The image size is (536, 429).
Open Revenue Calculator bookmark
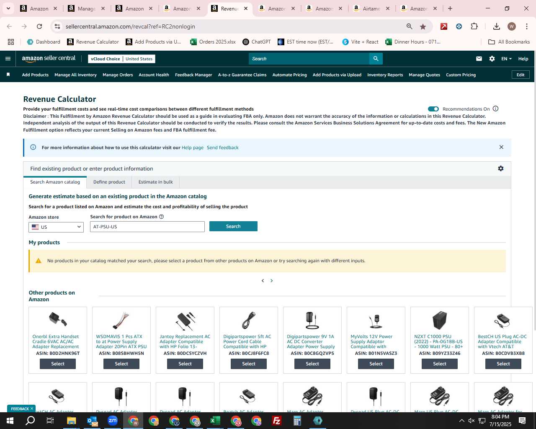pyautogui.click(x=93, y=42)
